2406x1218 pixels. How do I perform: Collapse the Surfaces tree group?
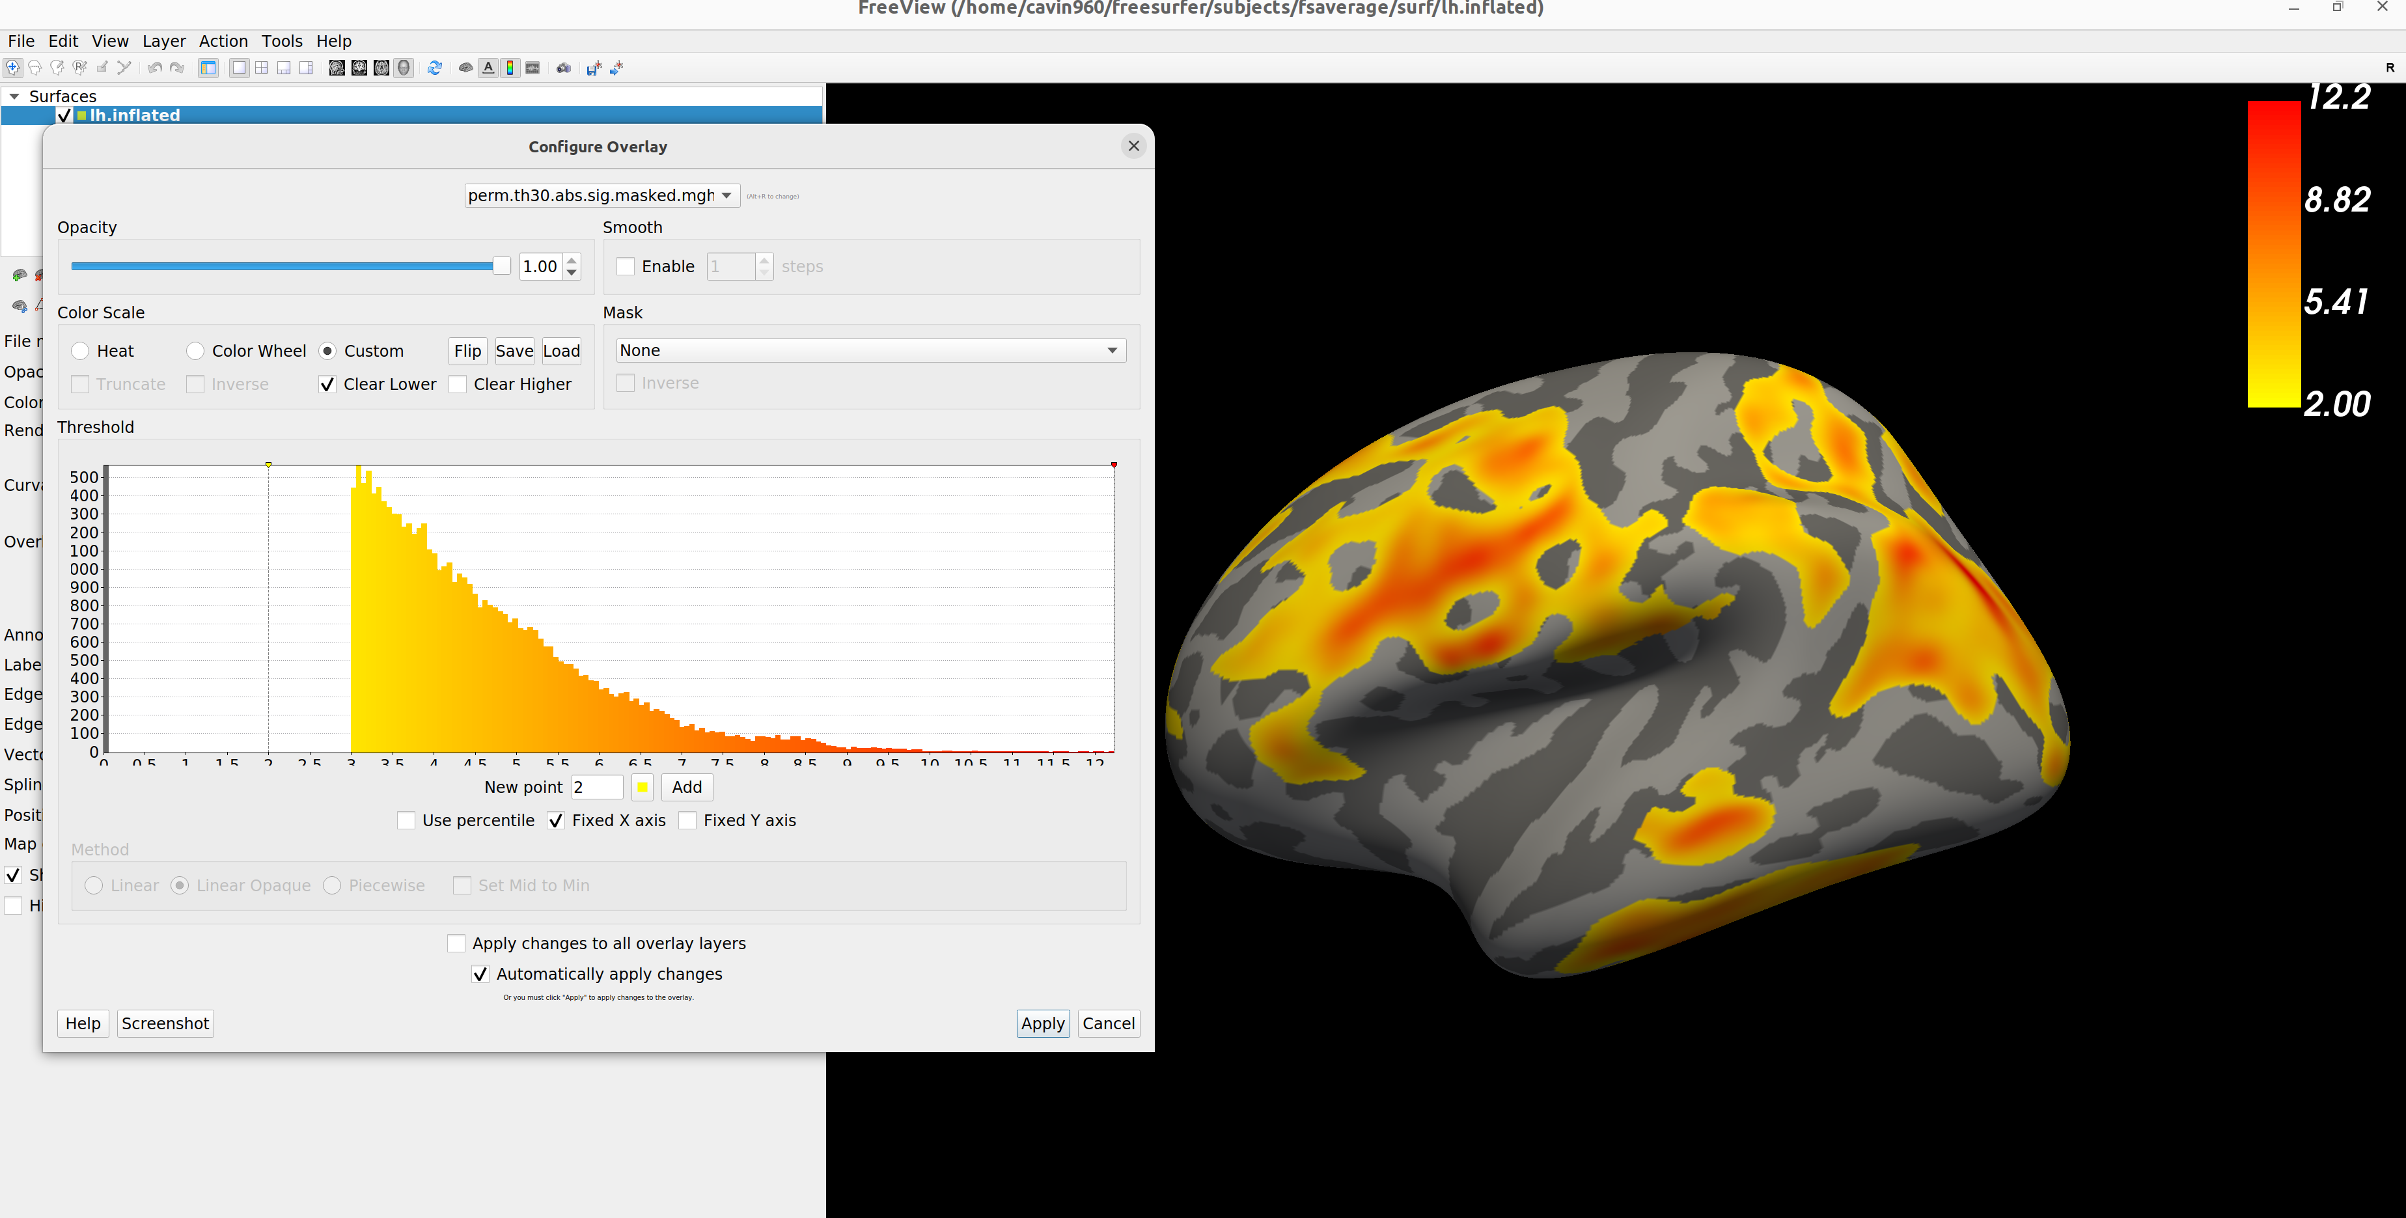point(14,96)
